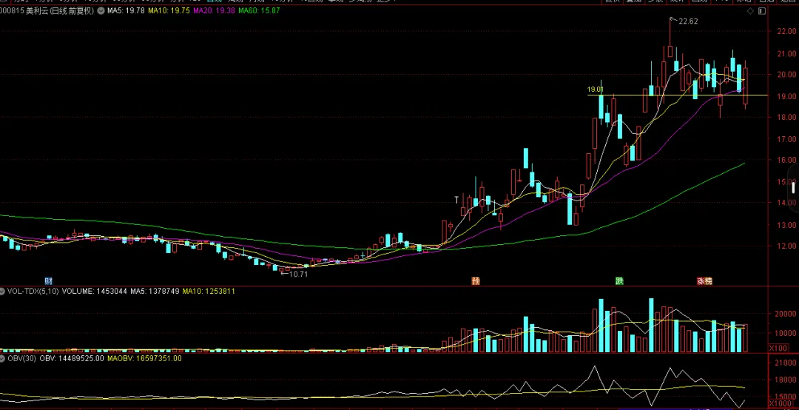
Task: Click the VOLUME: 1453044 value
Action: 95,291
